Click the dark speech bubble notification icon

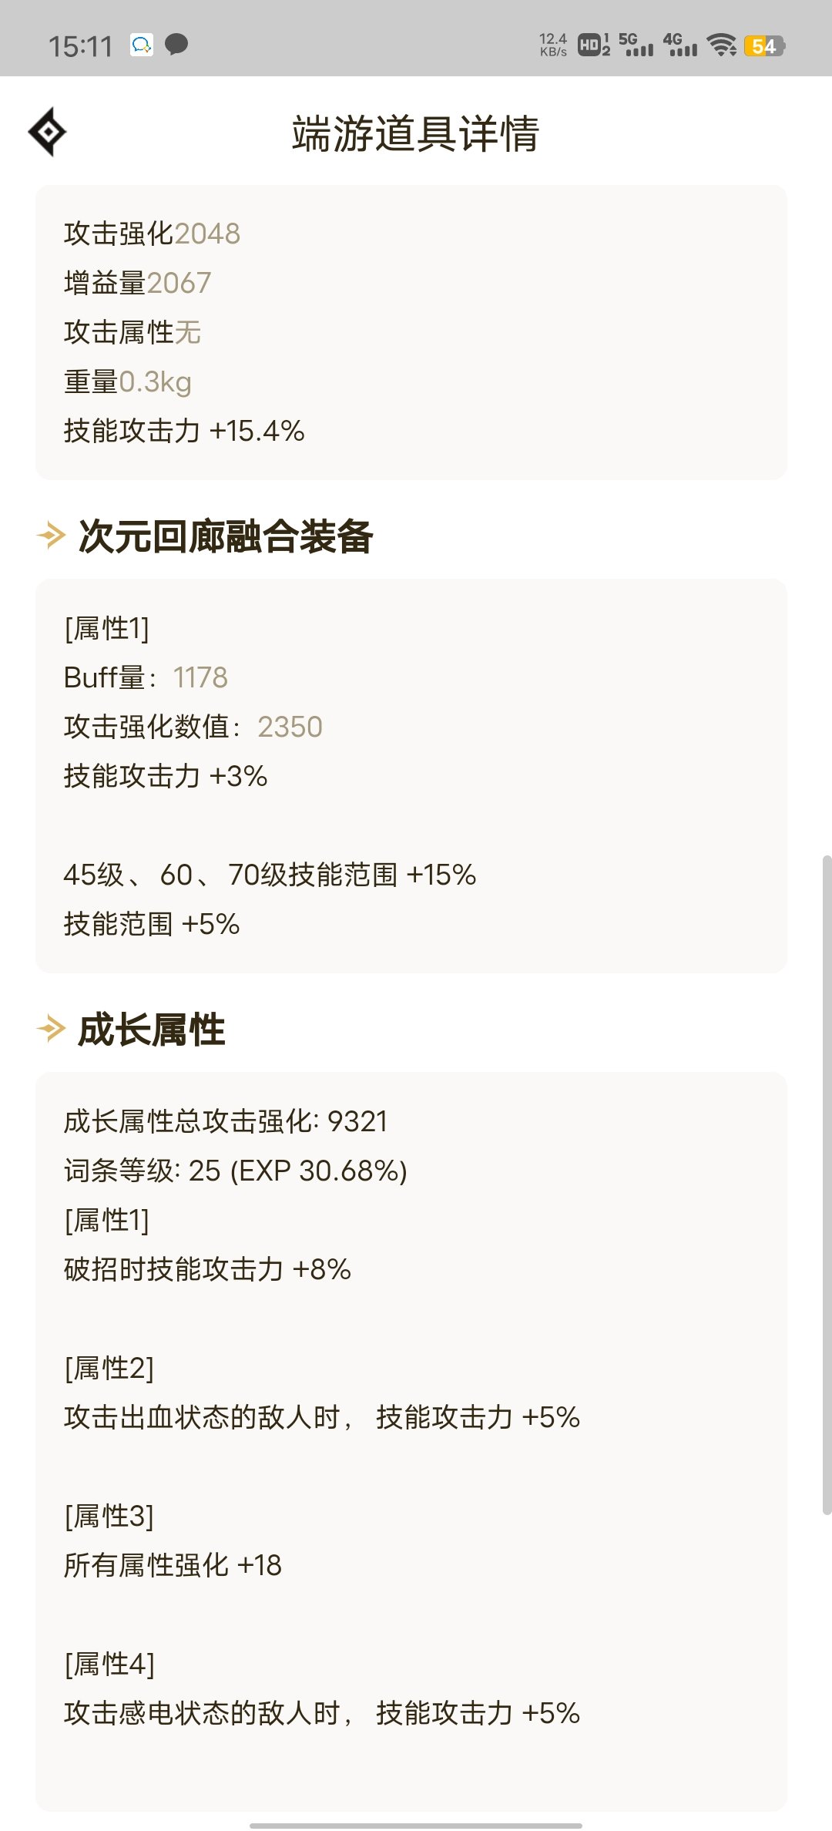pos(177,45)
